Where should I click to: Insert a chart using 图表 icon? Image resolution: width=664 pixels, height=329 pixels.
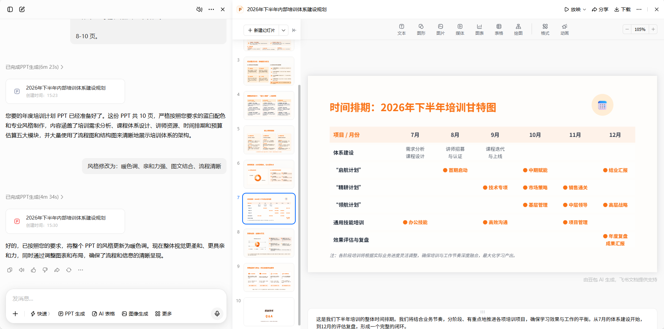coord(479,30)
